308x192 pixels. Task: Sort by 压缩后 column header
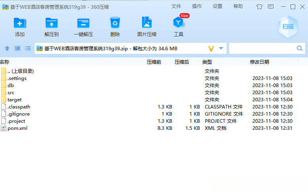pos(182,62)
